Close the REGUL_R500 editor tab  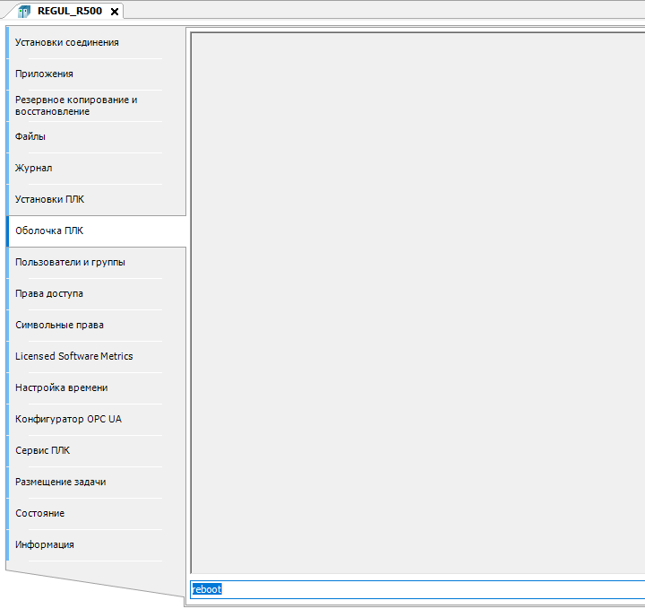115,12
